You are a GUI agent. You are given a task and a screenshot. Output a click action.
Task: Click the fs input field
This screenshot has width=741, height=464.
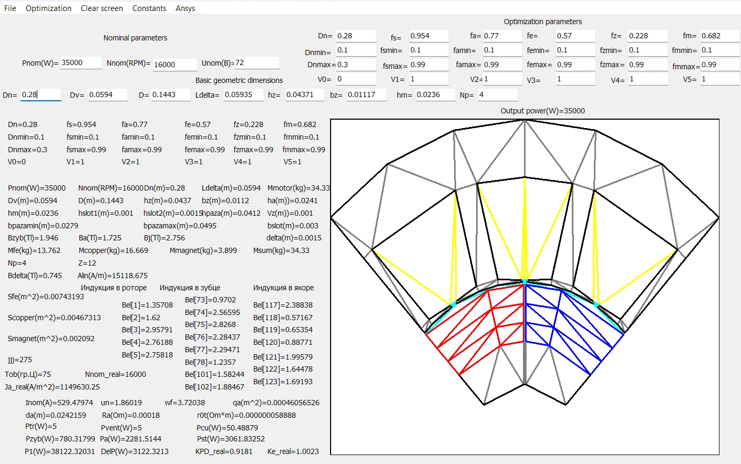(429, 36)
